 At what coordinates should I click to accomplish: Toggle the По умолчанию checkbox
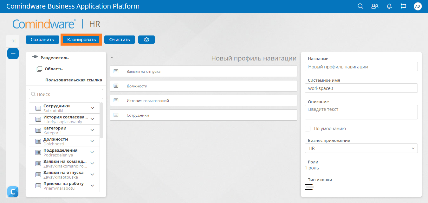tap(308, 129)
